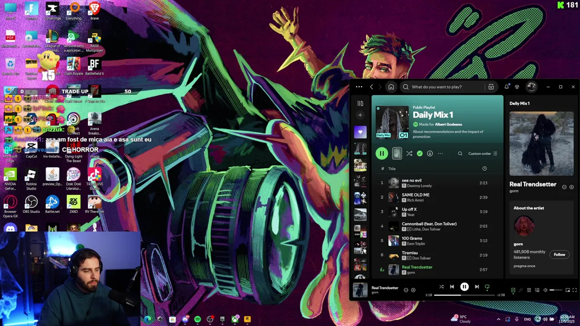Mute Spotify volume speaker icon

point(546,290)
